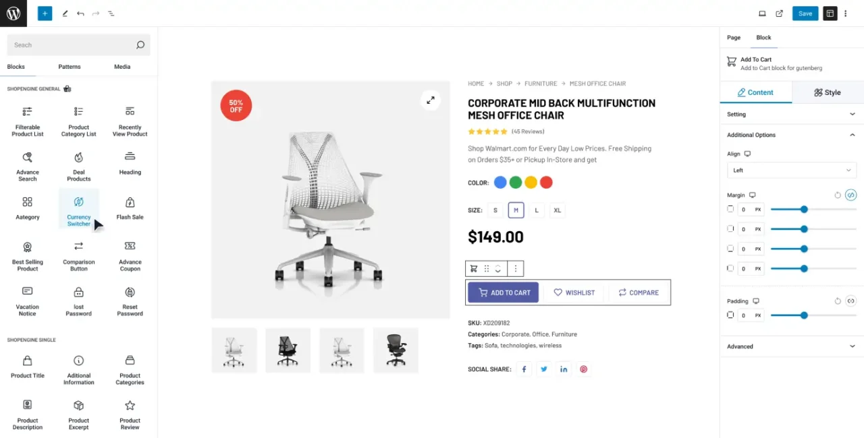The width and height of the screenshot is (864, 438).
Task: Switch to the Patterns tab
Action: click(70, 67)
